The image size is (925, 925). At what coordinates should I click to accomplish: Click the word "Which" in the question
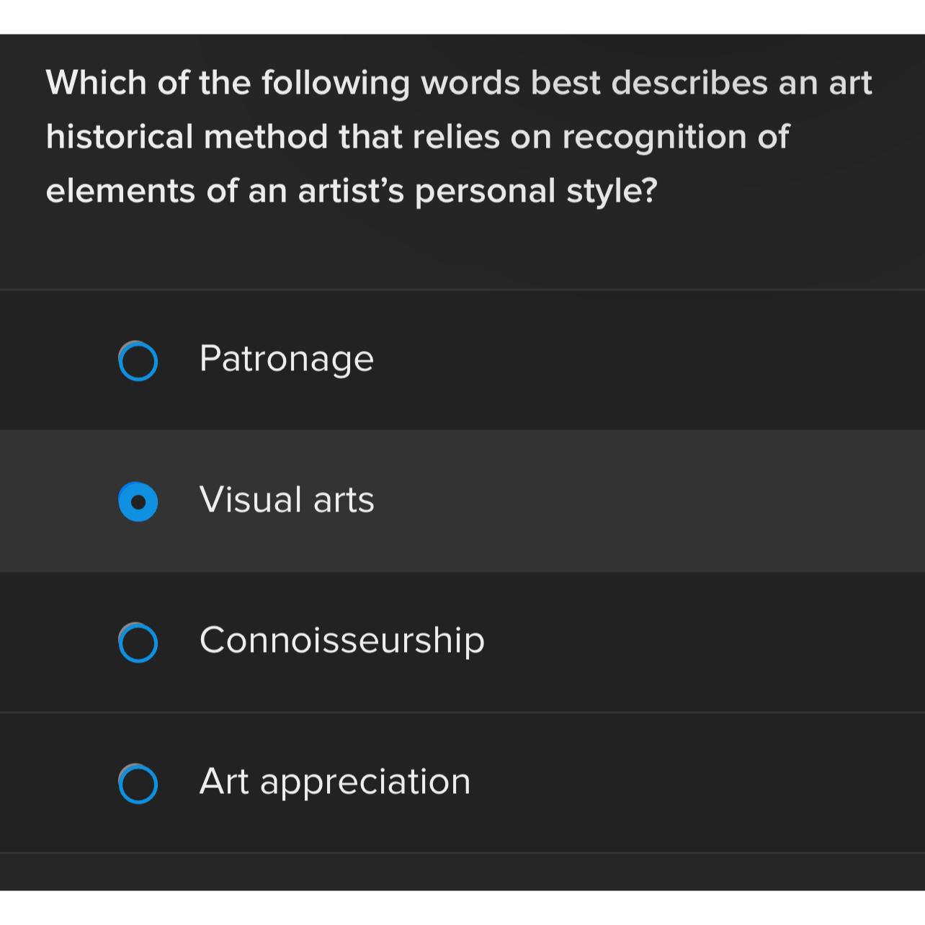[x=97, y=83]
